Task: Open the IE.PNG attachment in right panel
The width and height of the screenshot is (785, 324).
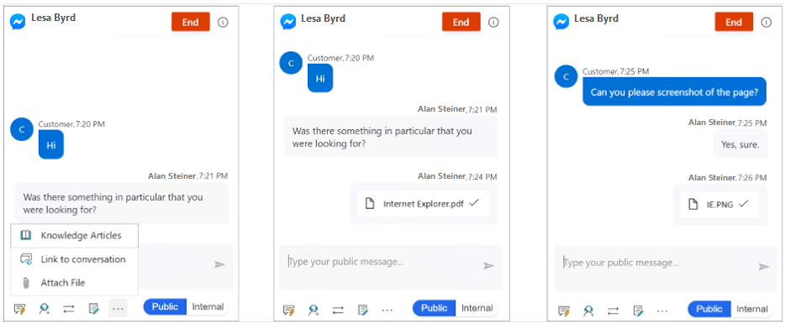Action: (719, 204)
